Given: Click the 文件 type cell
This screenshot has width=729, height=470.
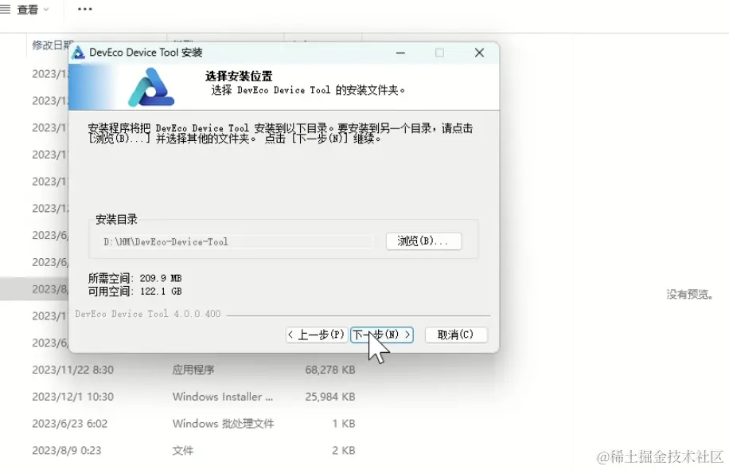Looking at the screenshot, I should pyautogui.click(x=183, y=450).
